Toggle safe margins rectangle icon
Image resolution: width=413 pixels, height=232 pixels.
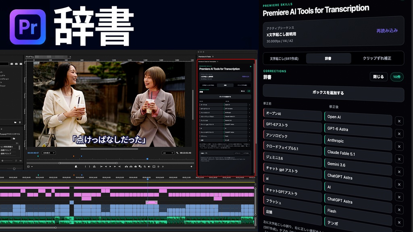click(154, 166)
